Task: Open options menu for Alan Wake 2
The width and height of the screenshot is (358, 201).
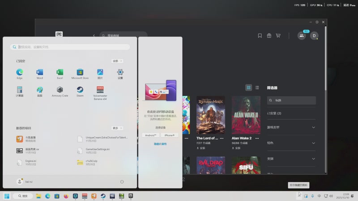Action: tap(257, 138)
